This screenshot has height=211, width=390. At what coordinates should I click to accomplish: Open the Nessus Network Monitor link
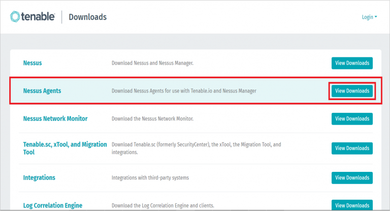coord(55,118)
